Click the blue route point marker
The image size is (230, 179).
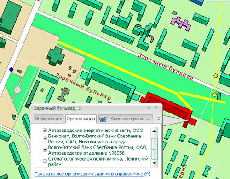click(x=11, y=70)
